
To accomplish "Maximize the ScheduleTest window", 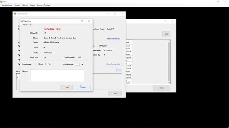I will [115, 14].
